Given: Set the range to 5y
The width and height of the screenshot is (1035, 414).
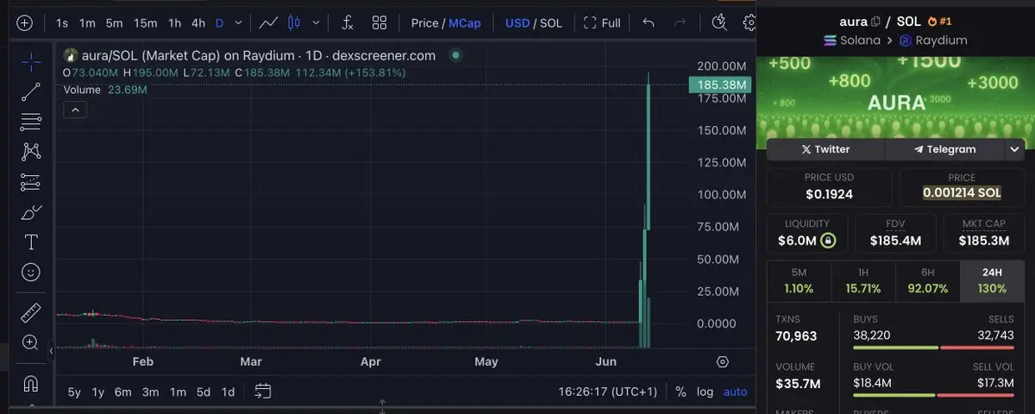Looking at the screenshot, I should pyautogui.click(x=74, y=392).
